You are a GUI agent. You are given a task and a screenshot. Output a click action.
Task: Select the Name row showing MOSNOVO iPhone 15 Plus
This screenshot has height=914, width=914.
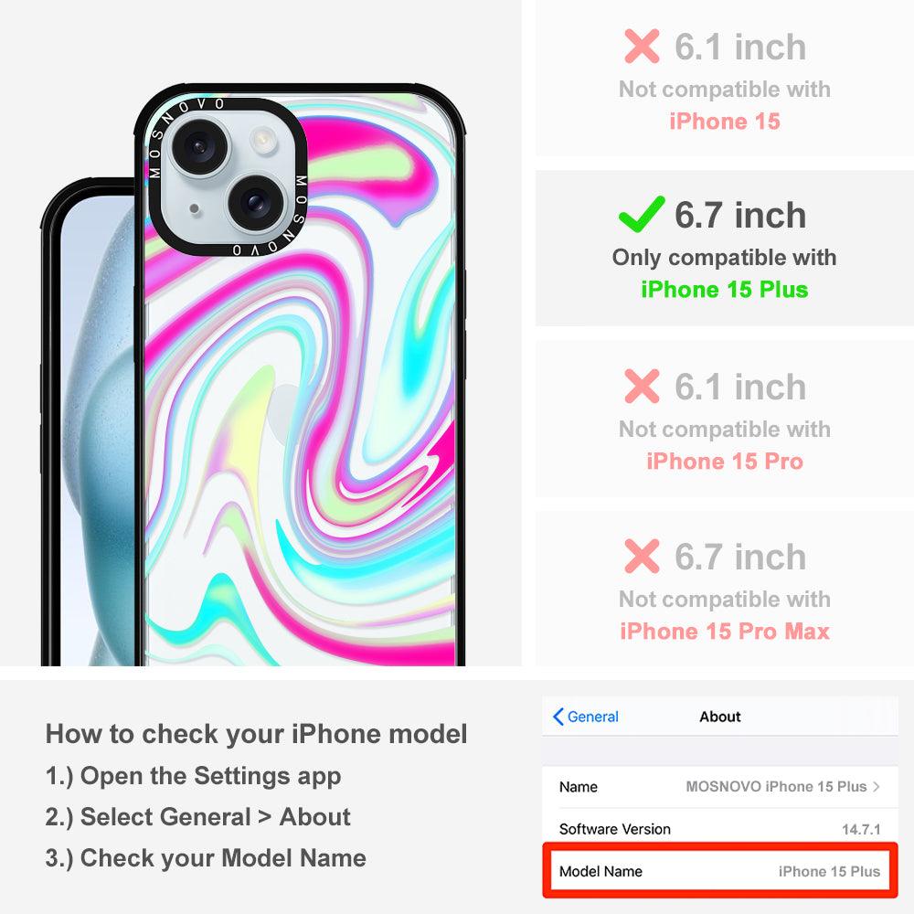click(720, 786)
